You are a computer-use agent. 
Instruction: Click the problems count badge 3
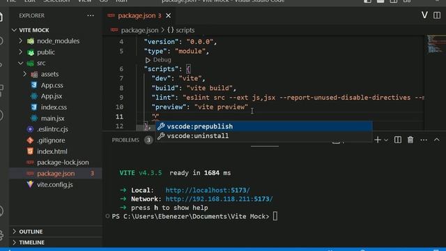[148, 140]
